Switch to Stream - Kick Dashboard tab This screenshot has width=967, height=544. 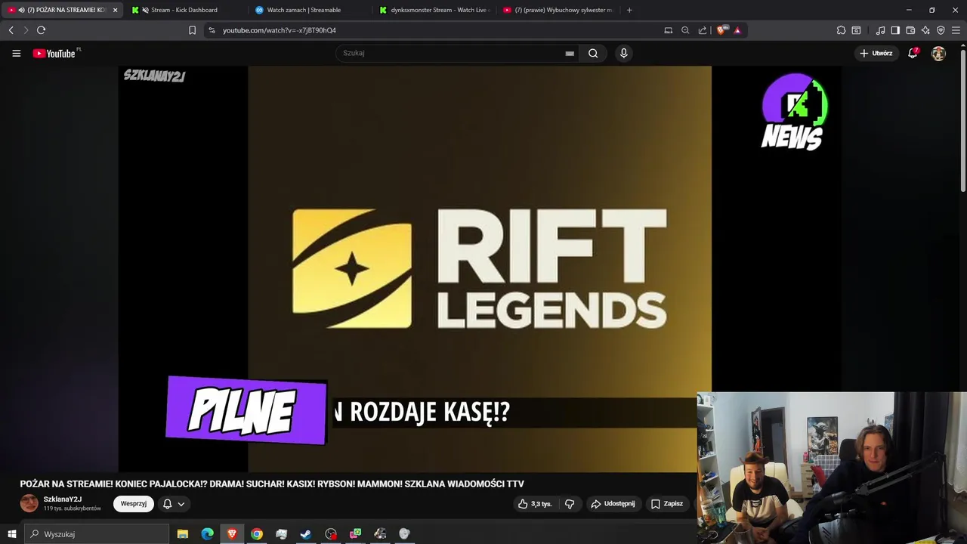coord(185,10)
